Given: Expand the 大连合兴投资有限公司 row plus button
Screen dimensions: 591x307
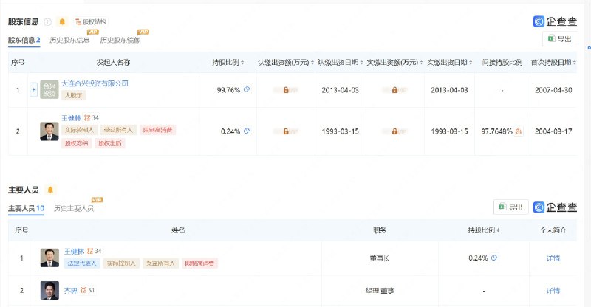Looking at the screenshot, I should click(34, 89).
